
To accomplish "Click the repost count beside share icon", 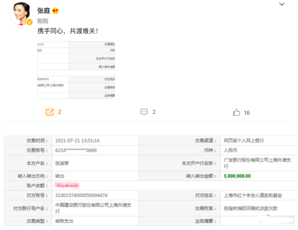I will click(60, 112).
